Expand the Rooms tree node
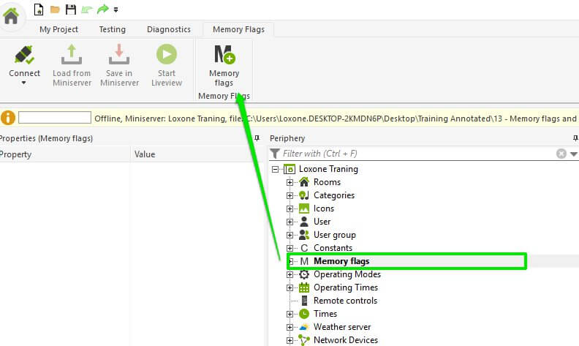This screenshot has width=579, height=346. [x=290, y=182]
